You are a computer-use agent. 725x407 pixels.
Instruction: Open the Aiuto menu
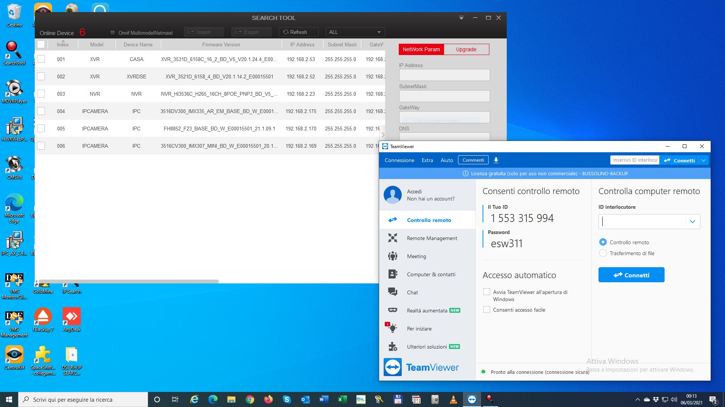(x=446, y=160)
